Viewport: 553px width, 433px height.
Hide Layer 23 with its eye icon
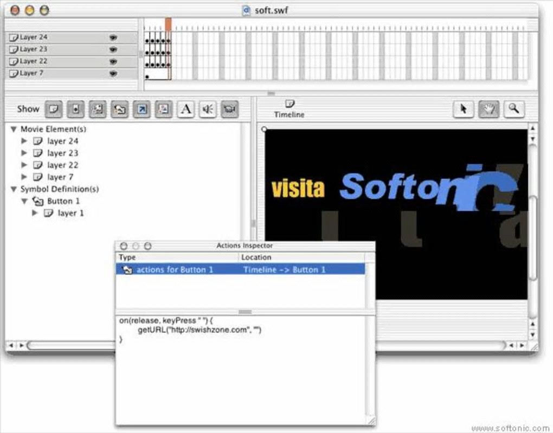113,49
